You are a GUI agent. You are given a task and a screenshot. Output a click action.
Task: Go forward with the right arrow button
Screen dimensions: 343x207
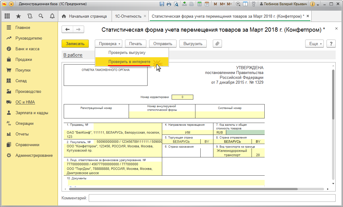click(78, 30)
